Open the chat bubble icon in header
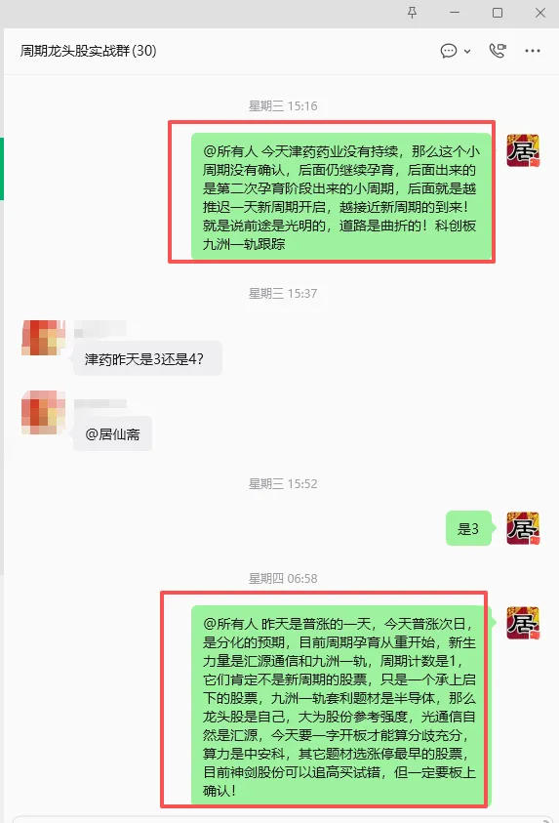 pyautogui.click(x=449, y=51)
